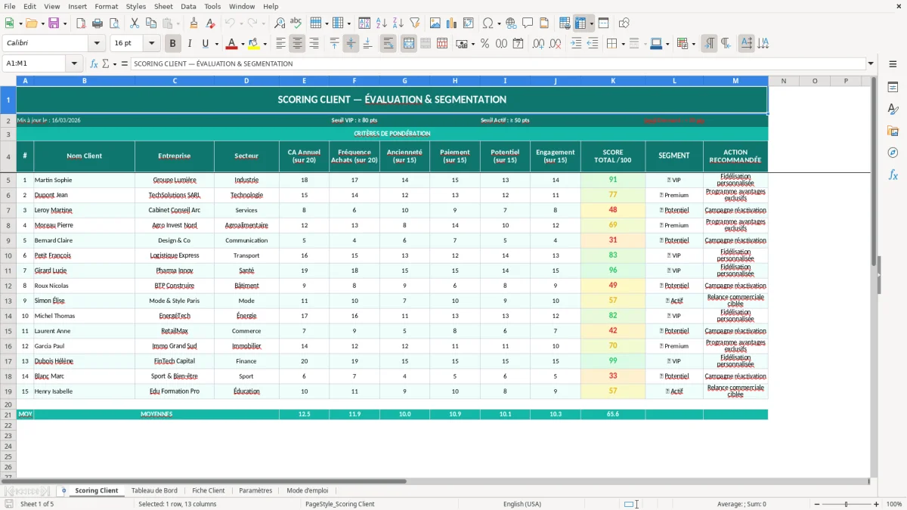Image resolution: width=907 pixels, height=510 pixels.
Task: Open background color dropdown arrow
Action: pyautogui.click(x=265, y=44)
